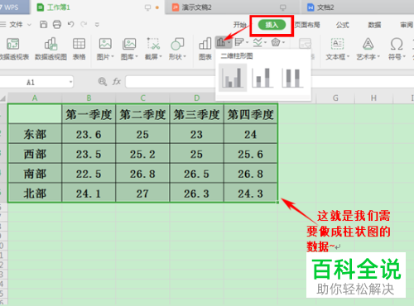
Task: Select column G header
Action: coord(335,98)
